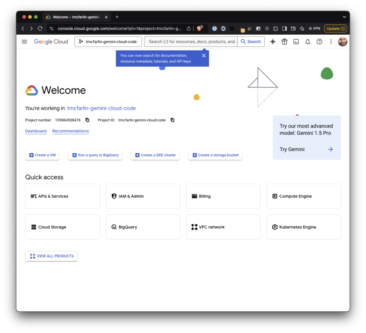Image resolution: width=366 pixels, height=333 pixels.
Task: Open the Gemini sparkle assistant icon
Action: pos(273,41)
